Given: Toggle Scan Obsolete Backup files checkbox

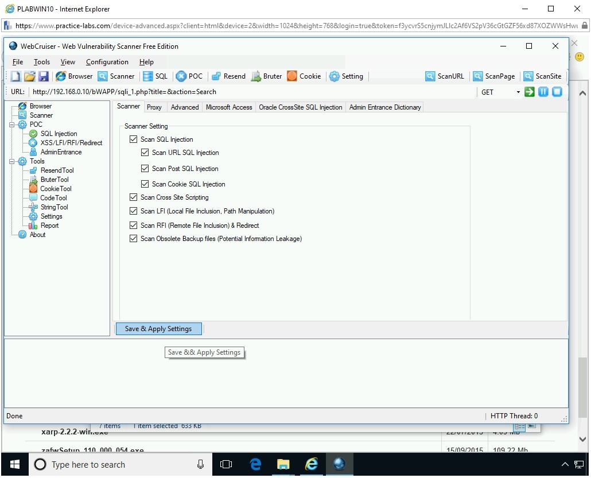Looking at the screenshot, I should coord(134,239).
